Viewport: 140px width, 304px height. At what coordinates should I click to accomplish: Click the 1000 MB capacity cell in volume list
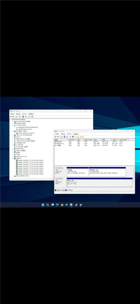pos(104,145)
